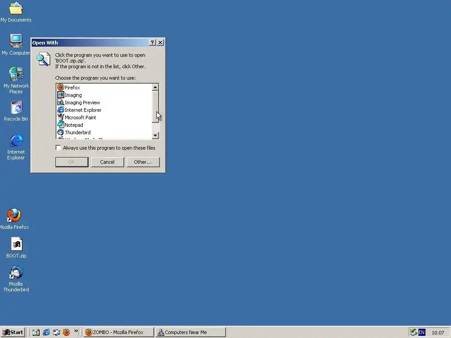Click the My Network Places desktop icon

click(x=16, y=81)
